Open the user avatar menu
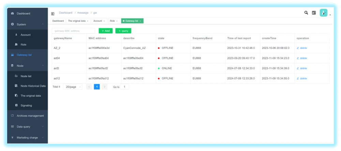The image size is (341, 151). click(x=324, y=13)
